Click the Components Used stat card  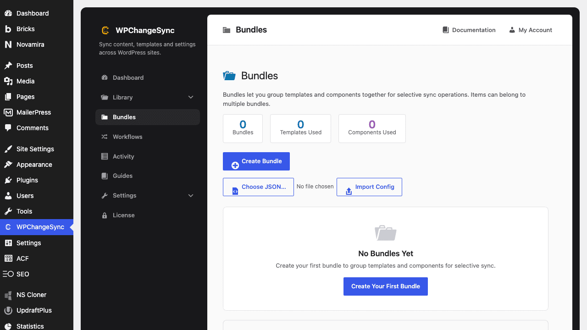pyautogui.click(x=372, y=128)
